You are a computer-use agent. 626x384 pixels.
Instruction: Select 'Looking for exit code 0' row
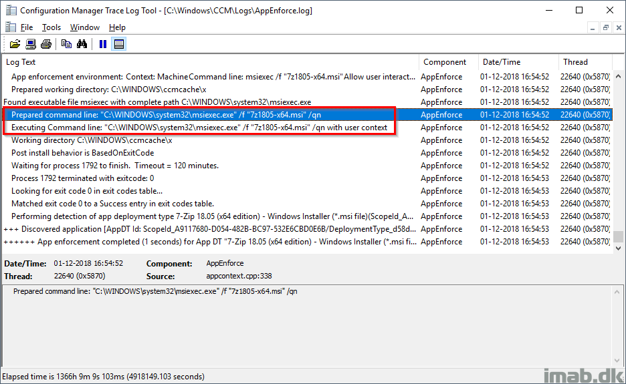click(307, 191)
